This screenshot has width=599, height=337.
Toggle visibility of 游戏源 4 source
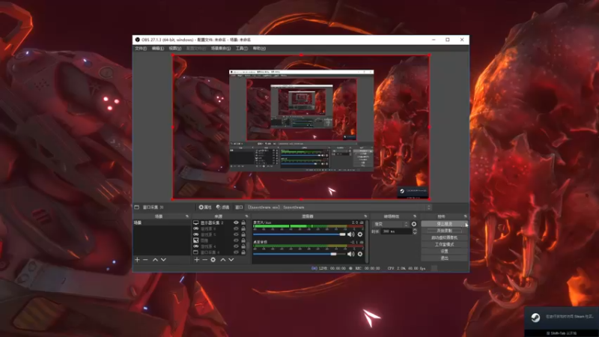tap(236, 246)
